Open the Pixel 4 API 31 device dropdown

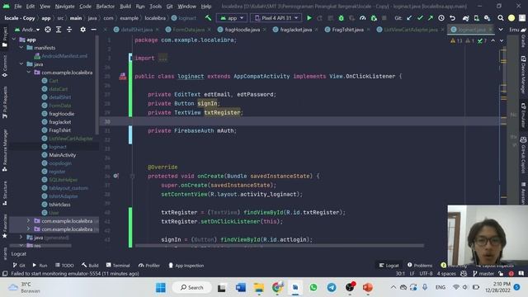pos(276,18)
